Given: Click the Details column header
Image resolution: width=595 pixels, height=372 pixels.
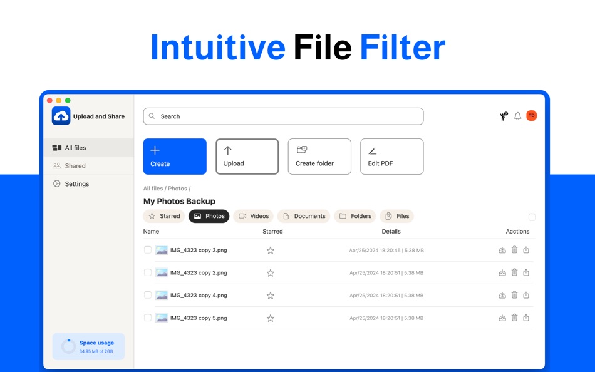Looking at the screenshot, I should click(391, 231).
